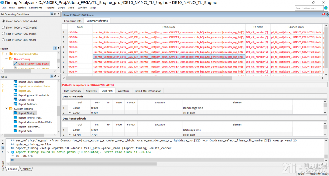Open the Waveform tab

(124, 91)
